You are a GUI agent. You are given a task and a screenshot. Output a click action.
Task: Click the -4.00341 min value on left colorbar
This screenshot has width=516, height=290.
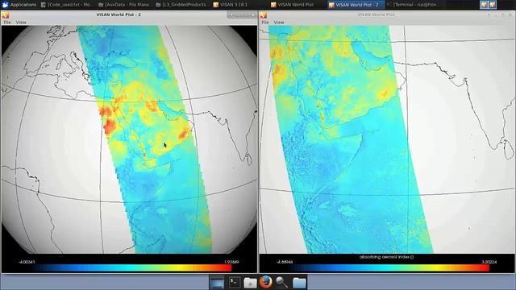pyautogui.click(x=27, y=262)
